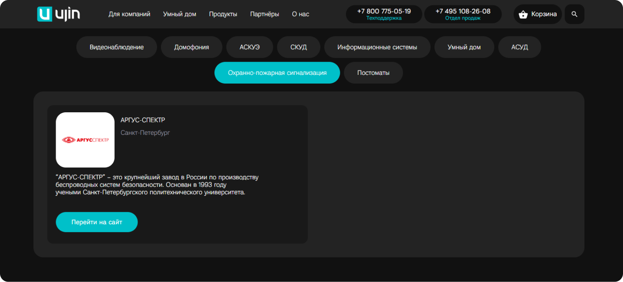Expand the Продукты menu
Screen dimensions: 623x282
click(223, 14)
